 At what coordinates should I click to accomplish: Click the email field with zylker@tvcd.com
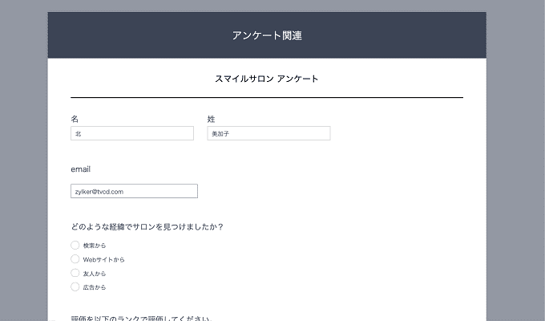click(134, 192)
